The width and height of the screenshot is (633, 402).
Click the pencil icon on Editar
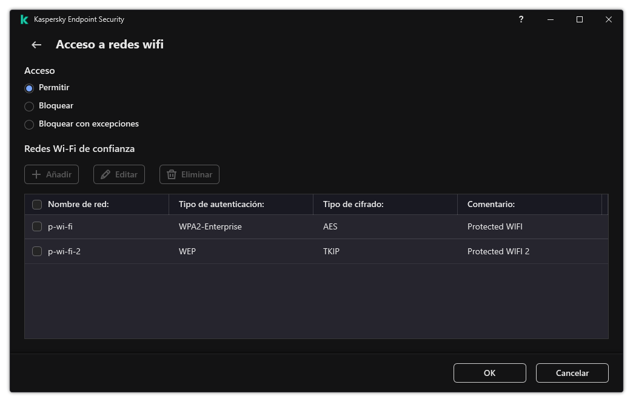(x=105, y=174)
